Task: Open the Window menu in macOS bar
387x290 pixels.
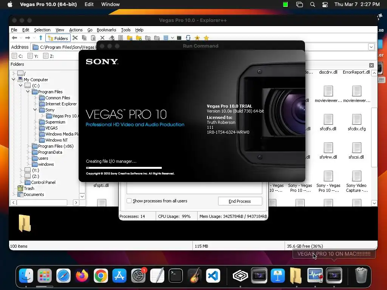Action: [x=110, y=5]
